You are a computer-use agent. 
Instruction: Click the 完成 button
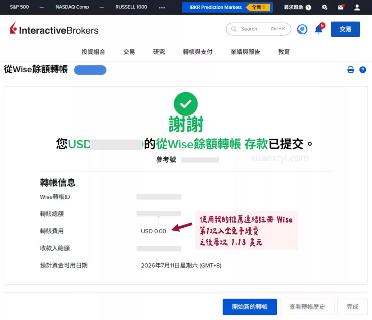coord(352,307)
